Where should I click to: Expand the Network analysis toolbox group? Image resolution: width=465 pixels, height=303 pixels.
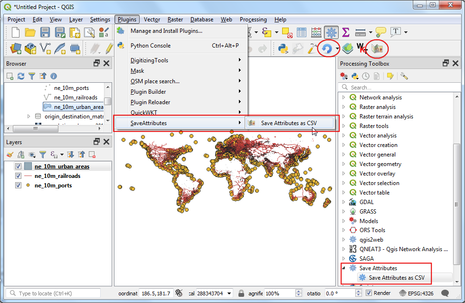[343, 98]
